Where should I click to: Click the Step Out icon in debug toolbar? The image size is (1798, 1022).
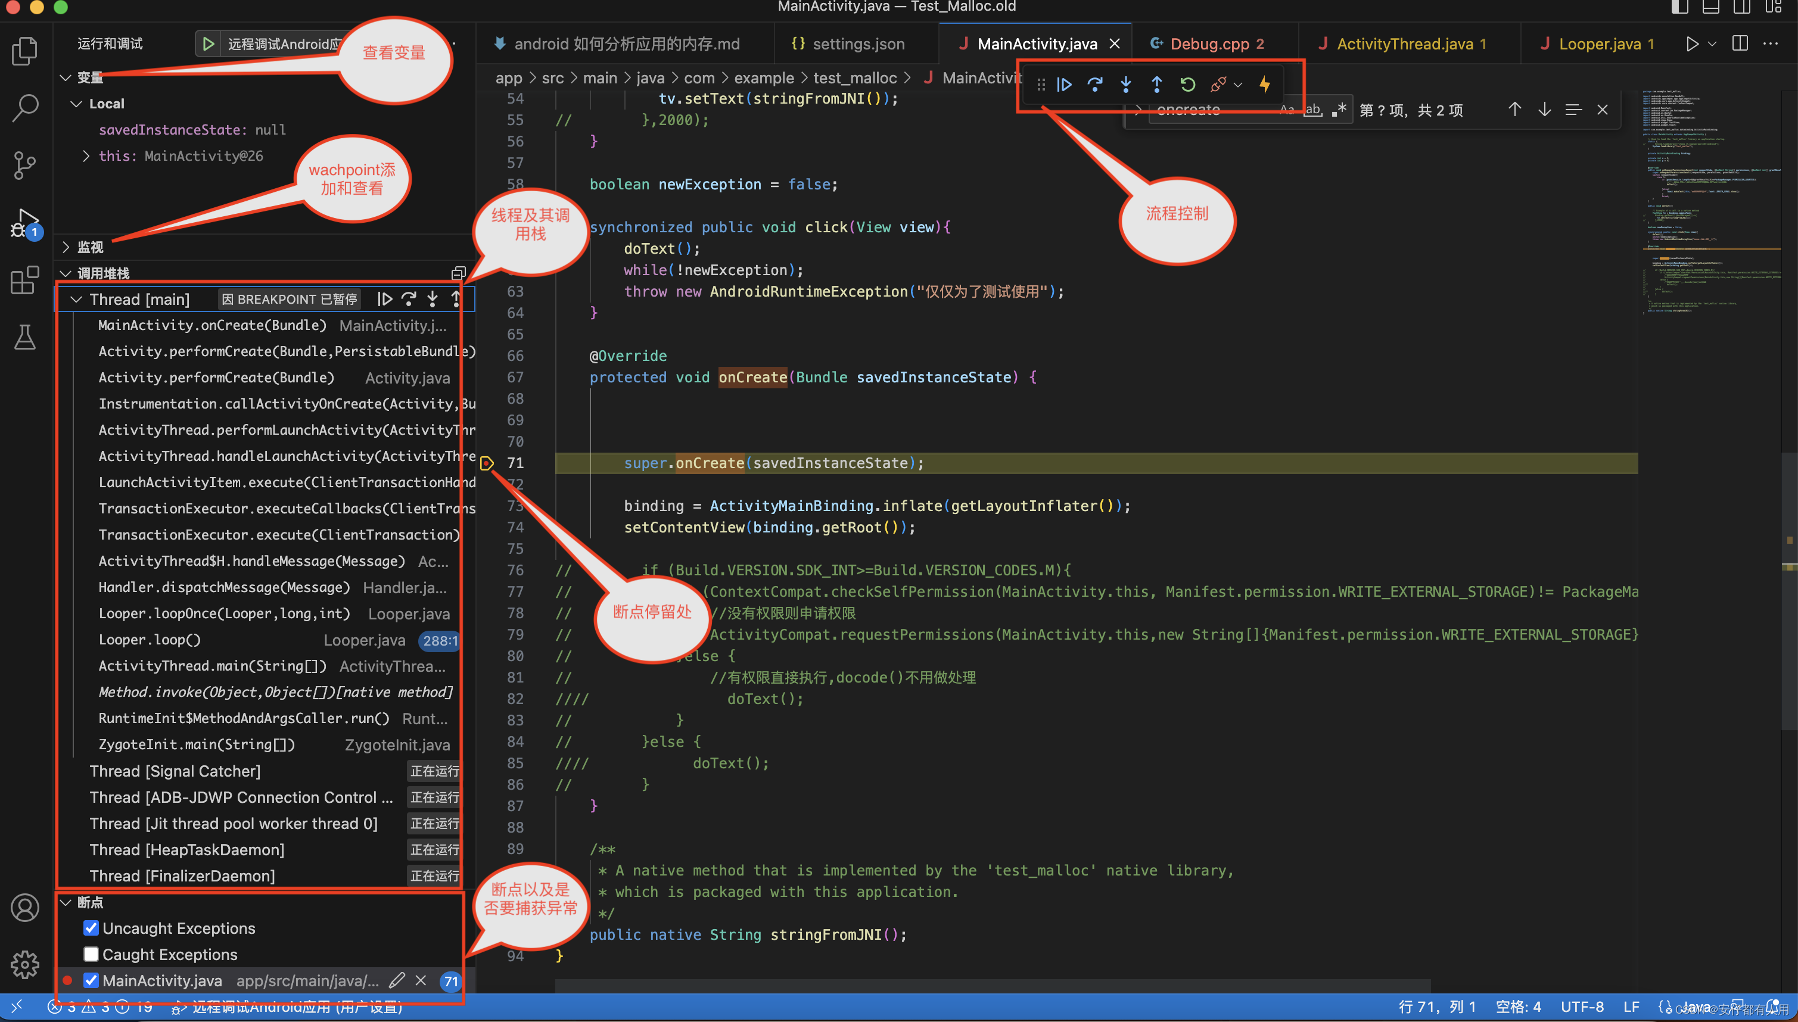coord(1157,83)
